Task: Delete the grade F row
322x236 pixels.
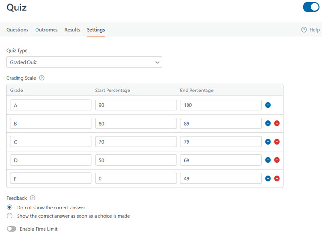Action: 277,179
